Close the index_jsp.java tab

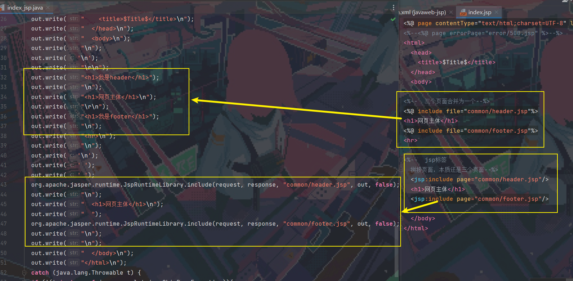(x=48, y=7)
